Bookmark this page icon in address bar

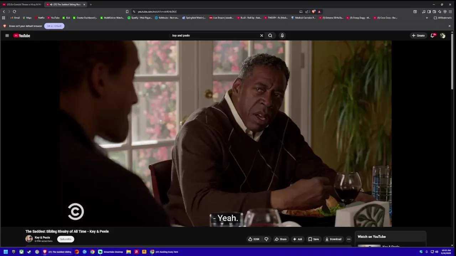click(x=127, y=12)
